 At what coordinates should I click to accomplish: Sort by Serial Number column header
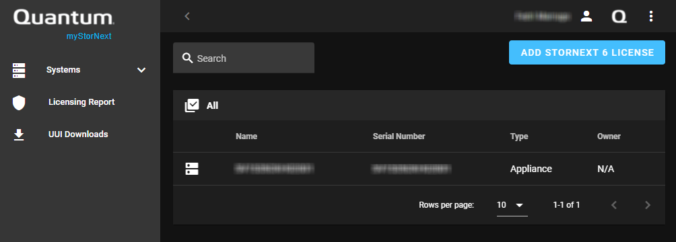(x=399, y=136)
